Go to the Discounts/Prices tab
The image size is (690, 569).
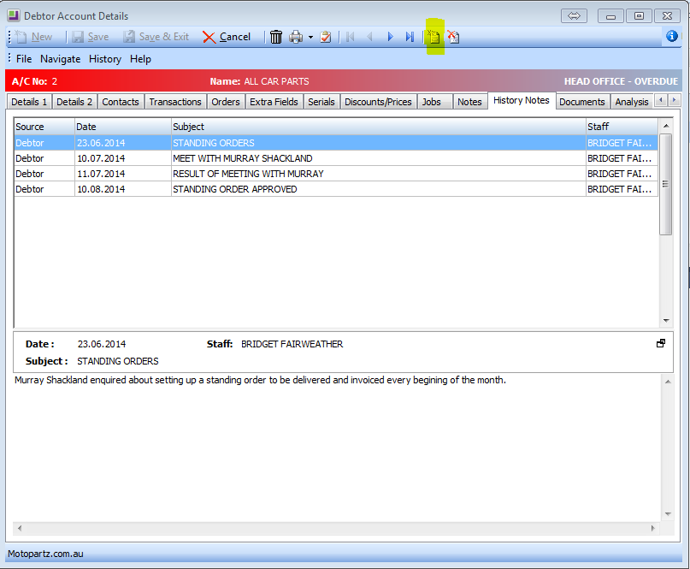(x=378, y=102)
